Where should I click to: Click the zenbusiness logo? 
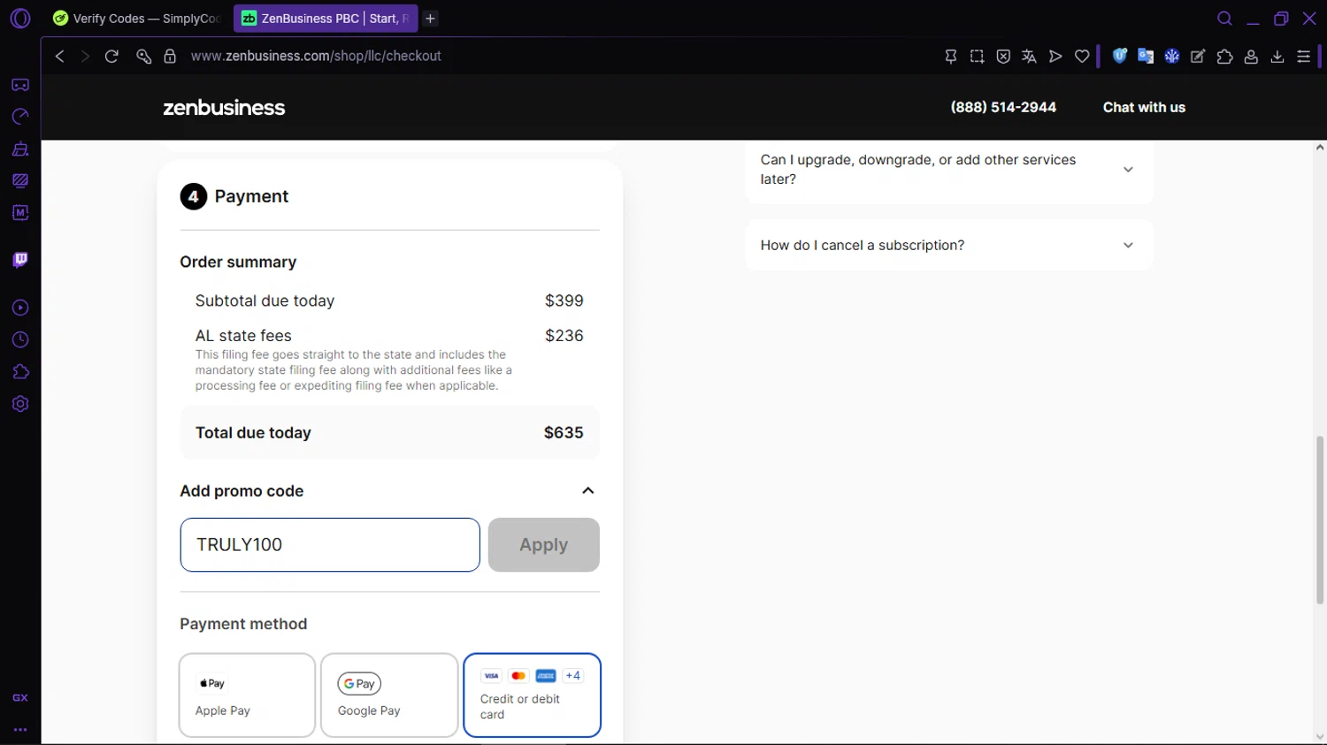224,108
